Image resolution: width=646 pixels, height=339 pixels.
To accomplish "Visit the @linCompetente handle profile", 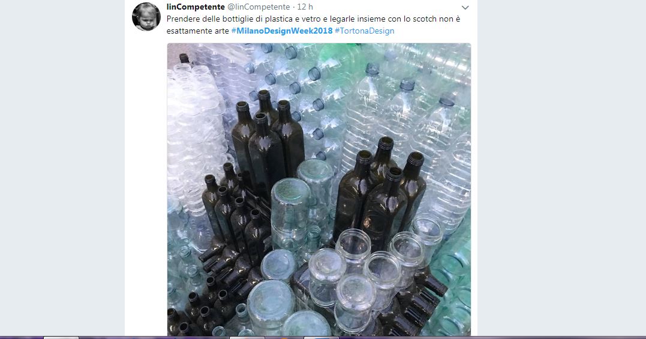I will pyautogui.click(x=259, y=7).
